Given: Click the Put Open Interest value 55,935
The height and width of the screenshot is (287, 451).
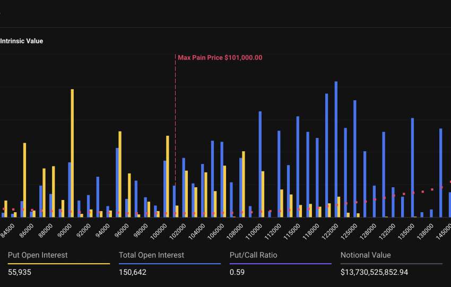Looking at the screenshot, I should pyautogui.click(x=20, y=272).
